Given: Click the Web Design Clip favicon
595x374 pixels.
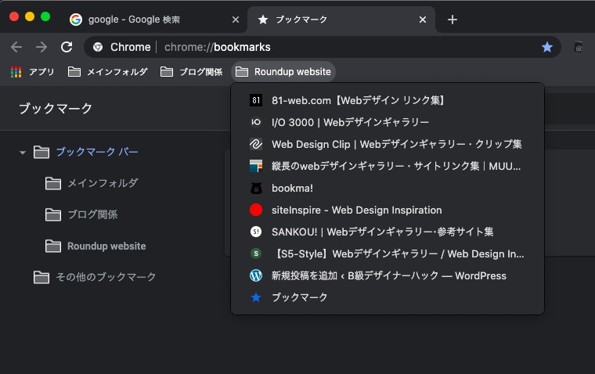Looking at the screenshot, I should (256, 144).
